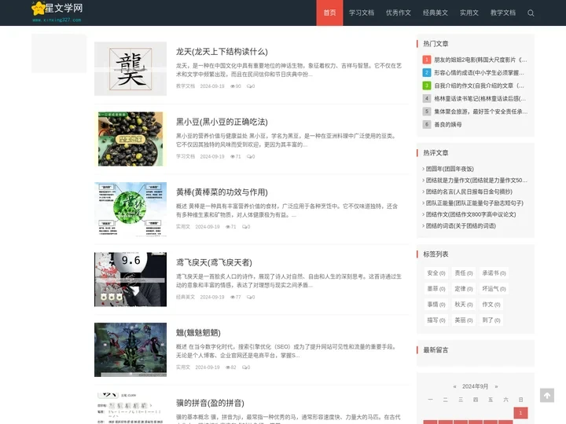Click 学习文档 category under 黑小豆 article
566x424 pixels.
click(x=186, y=156)
